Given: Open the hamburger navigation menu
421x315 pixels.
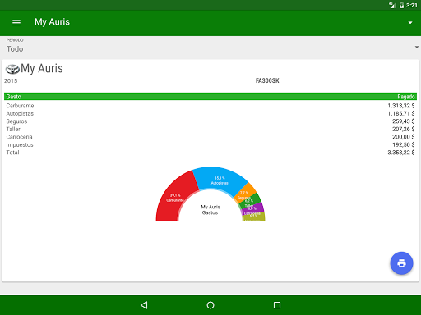Looking at the screenshot, I should pos(16,23).
